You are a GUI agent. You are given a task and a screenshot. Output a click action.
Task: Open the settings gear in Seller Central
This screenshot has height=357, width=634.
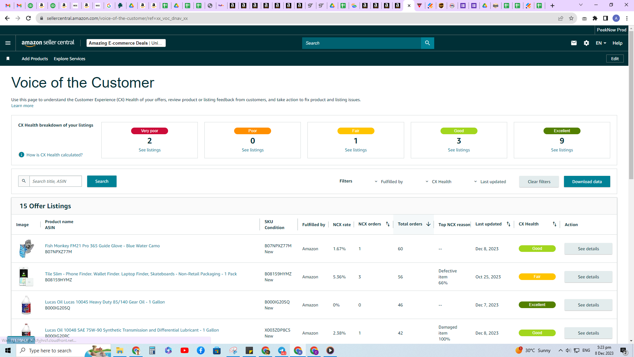pyautogui.click(x=586, y=43)
